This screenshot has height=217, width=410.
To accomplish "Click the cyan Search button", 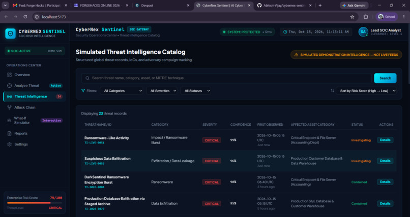I will 385,78.
